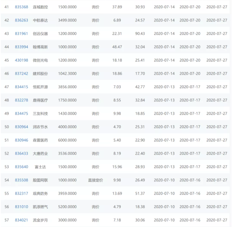Select the company name 连城数控
The image size is (232, 227).
coord(40,7)
